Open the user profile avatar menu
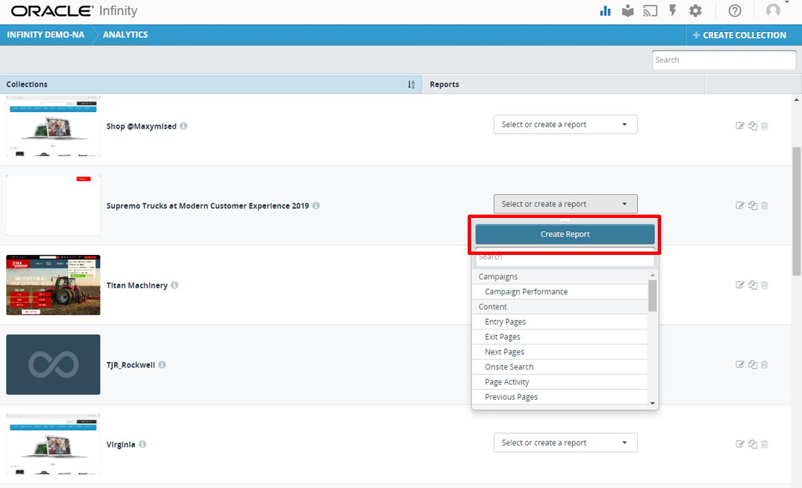Image resolution: width=802 pixels, height=488 pixels. 773,11
